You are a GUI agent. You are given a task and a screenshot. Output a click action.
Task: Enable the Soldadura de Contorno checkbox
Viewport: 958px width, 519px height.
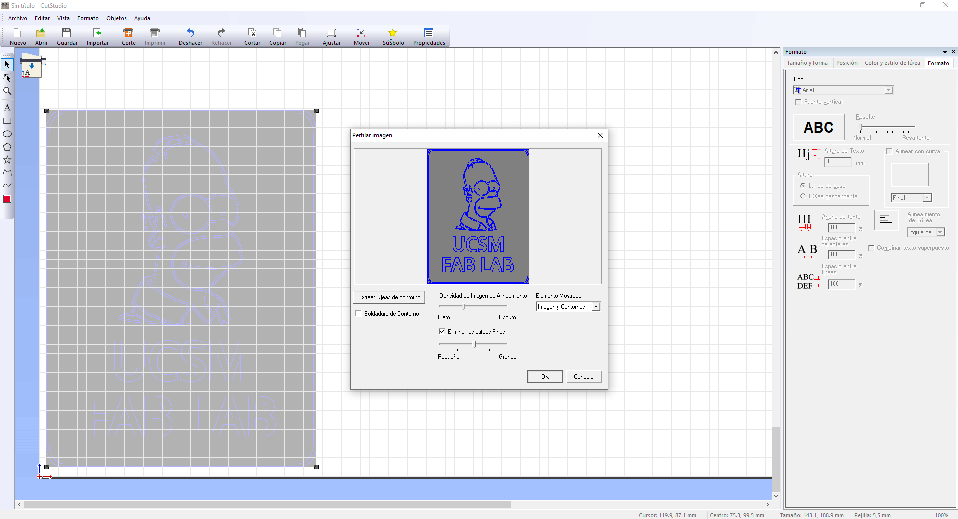click(x=358, y=314)
